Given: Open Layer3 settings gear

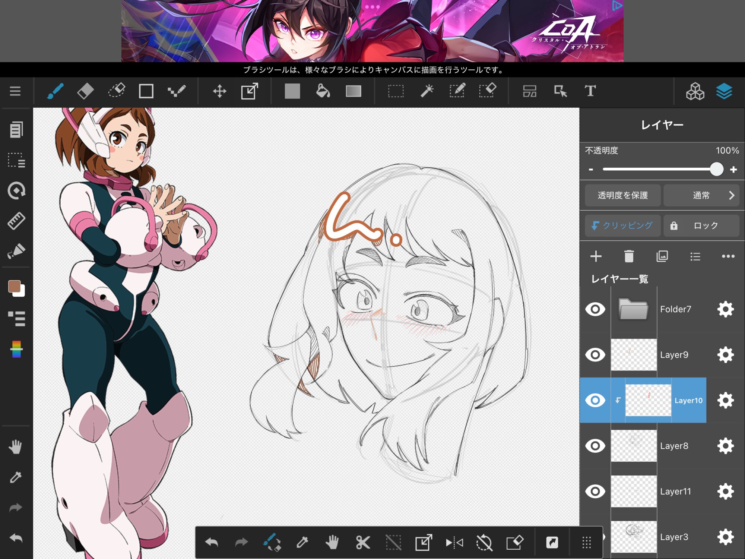Looking at the screenshot, I should tap(725, 537).
